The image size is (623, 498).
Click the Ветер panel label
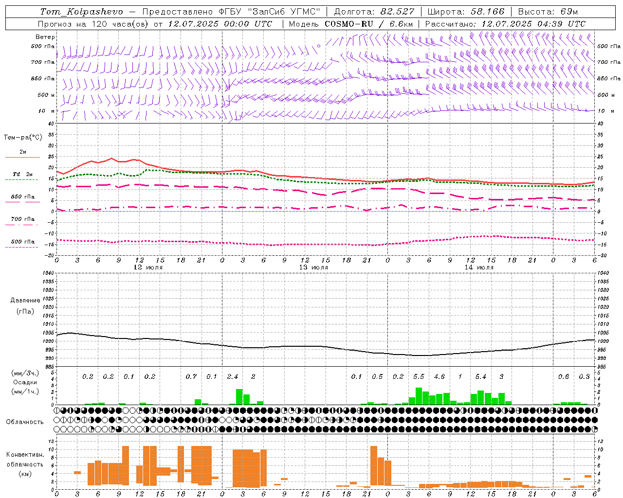point(45,37)
